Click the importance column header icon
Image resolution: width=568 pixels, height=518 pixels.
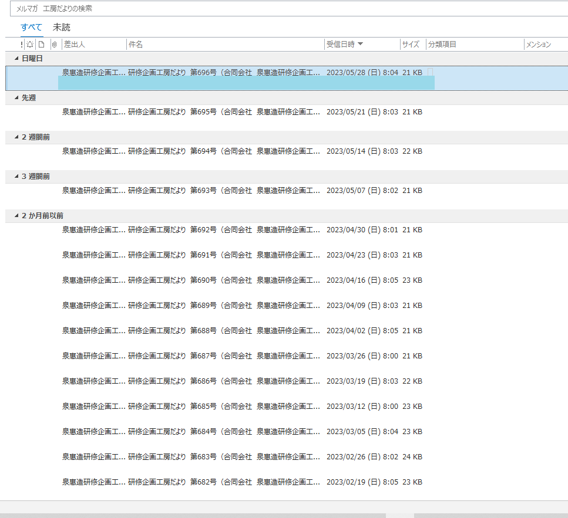point(22,45)
